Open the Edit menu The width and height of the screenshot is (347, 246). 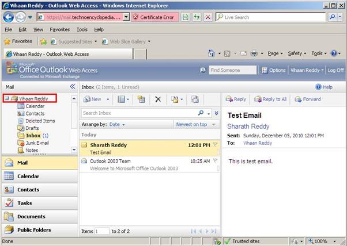click(22, 29)
